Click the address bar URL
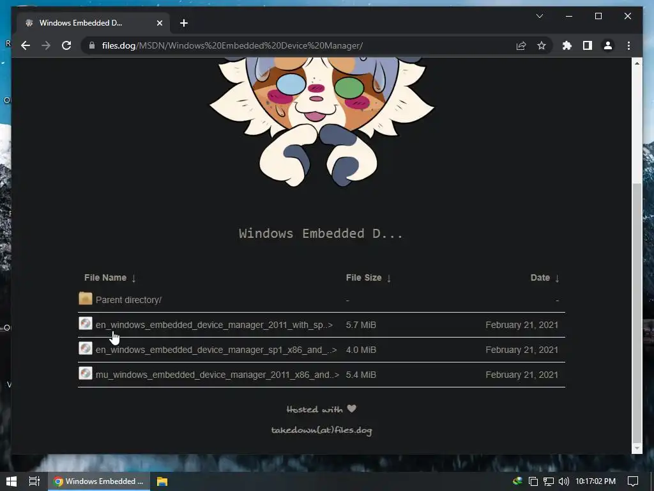 pyautogui.click(x=232, y=45)
